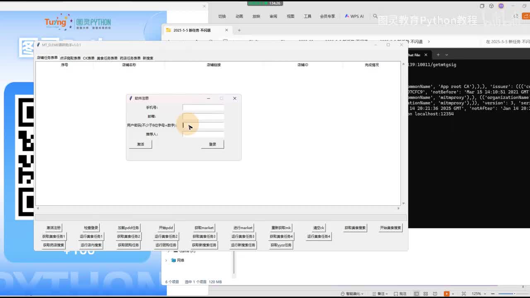The image size is (530, 298).
Task: Click the 运行美食任务3 button
Action: point(243,236)
